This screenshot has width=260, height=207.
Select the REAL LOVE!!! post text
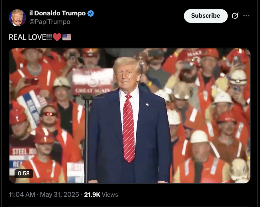coord(30,37)
